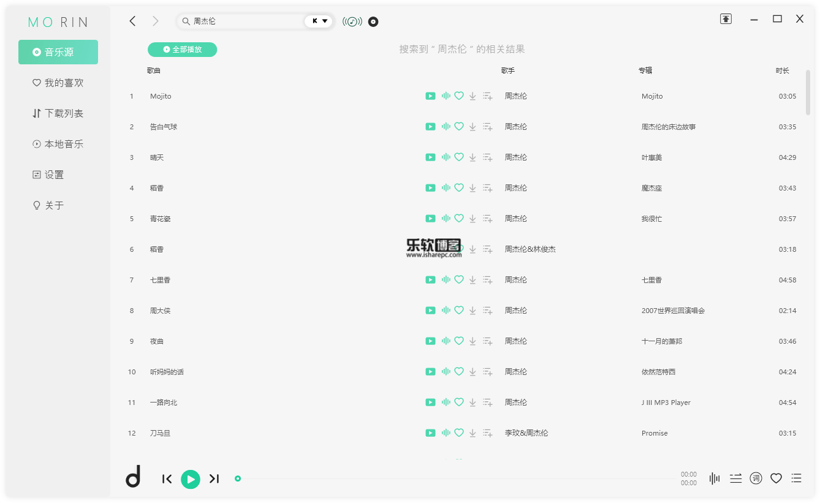Click the playback progress slider handle
The width and height of the screenshot is (820, 503).
[238, 478]
